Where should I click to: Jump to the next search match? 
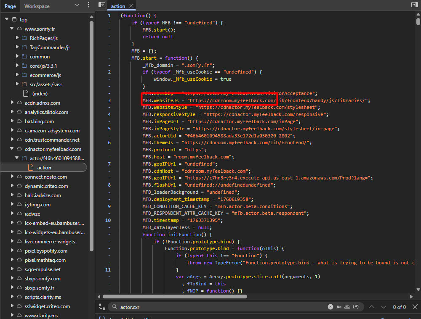pos(384,307)
